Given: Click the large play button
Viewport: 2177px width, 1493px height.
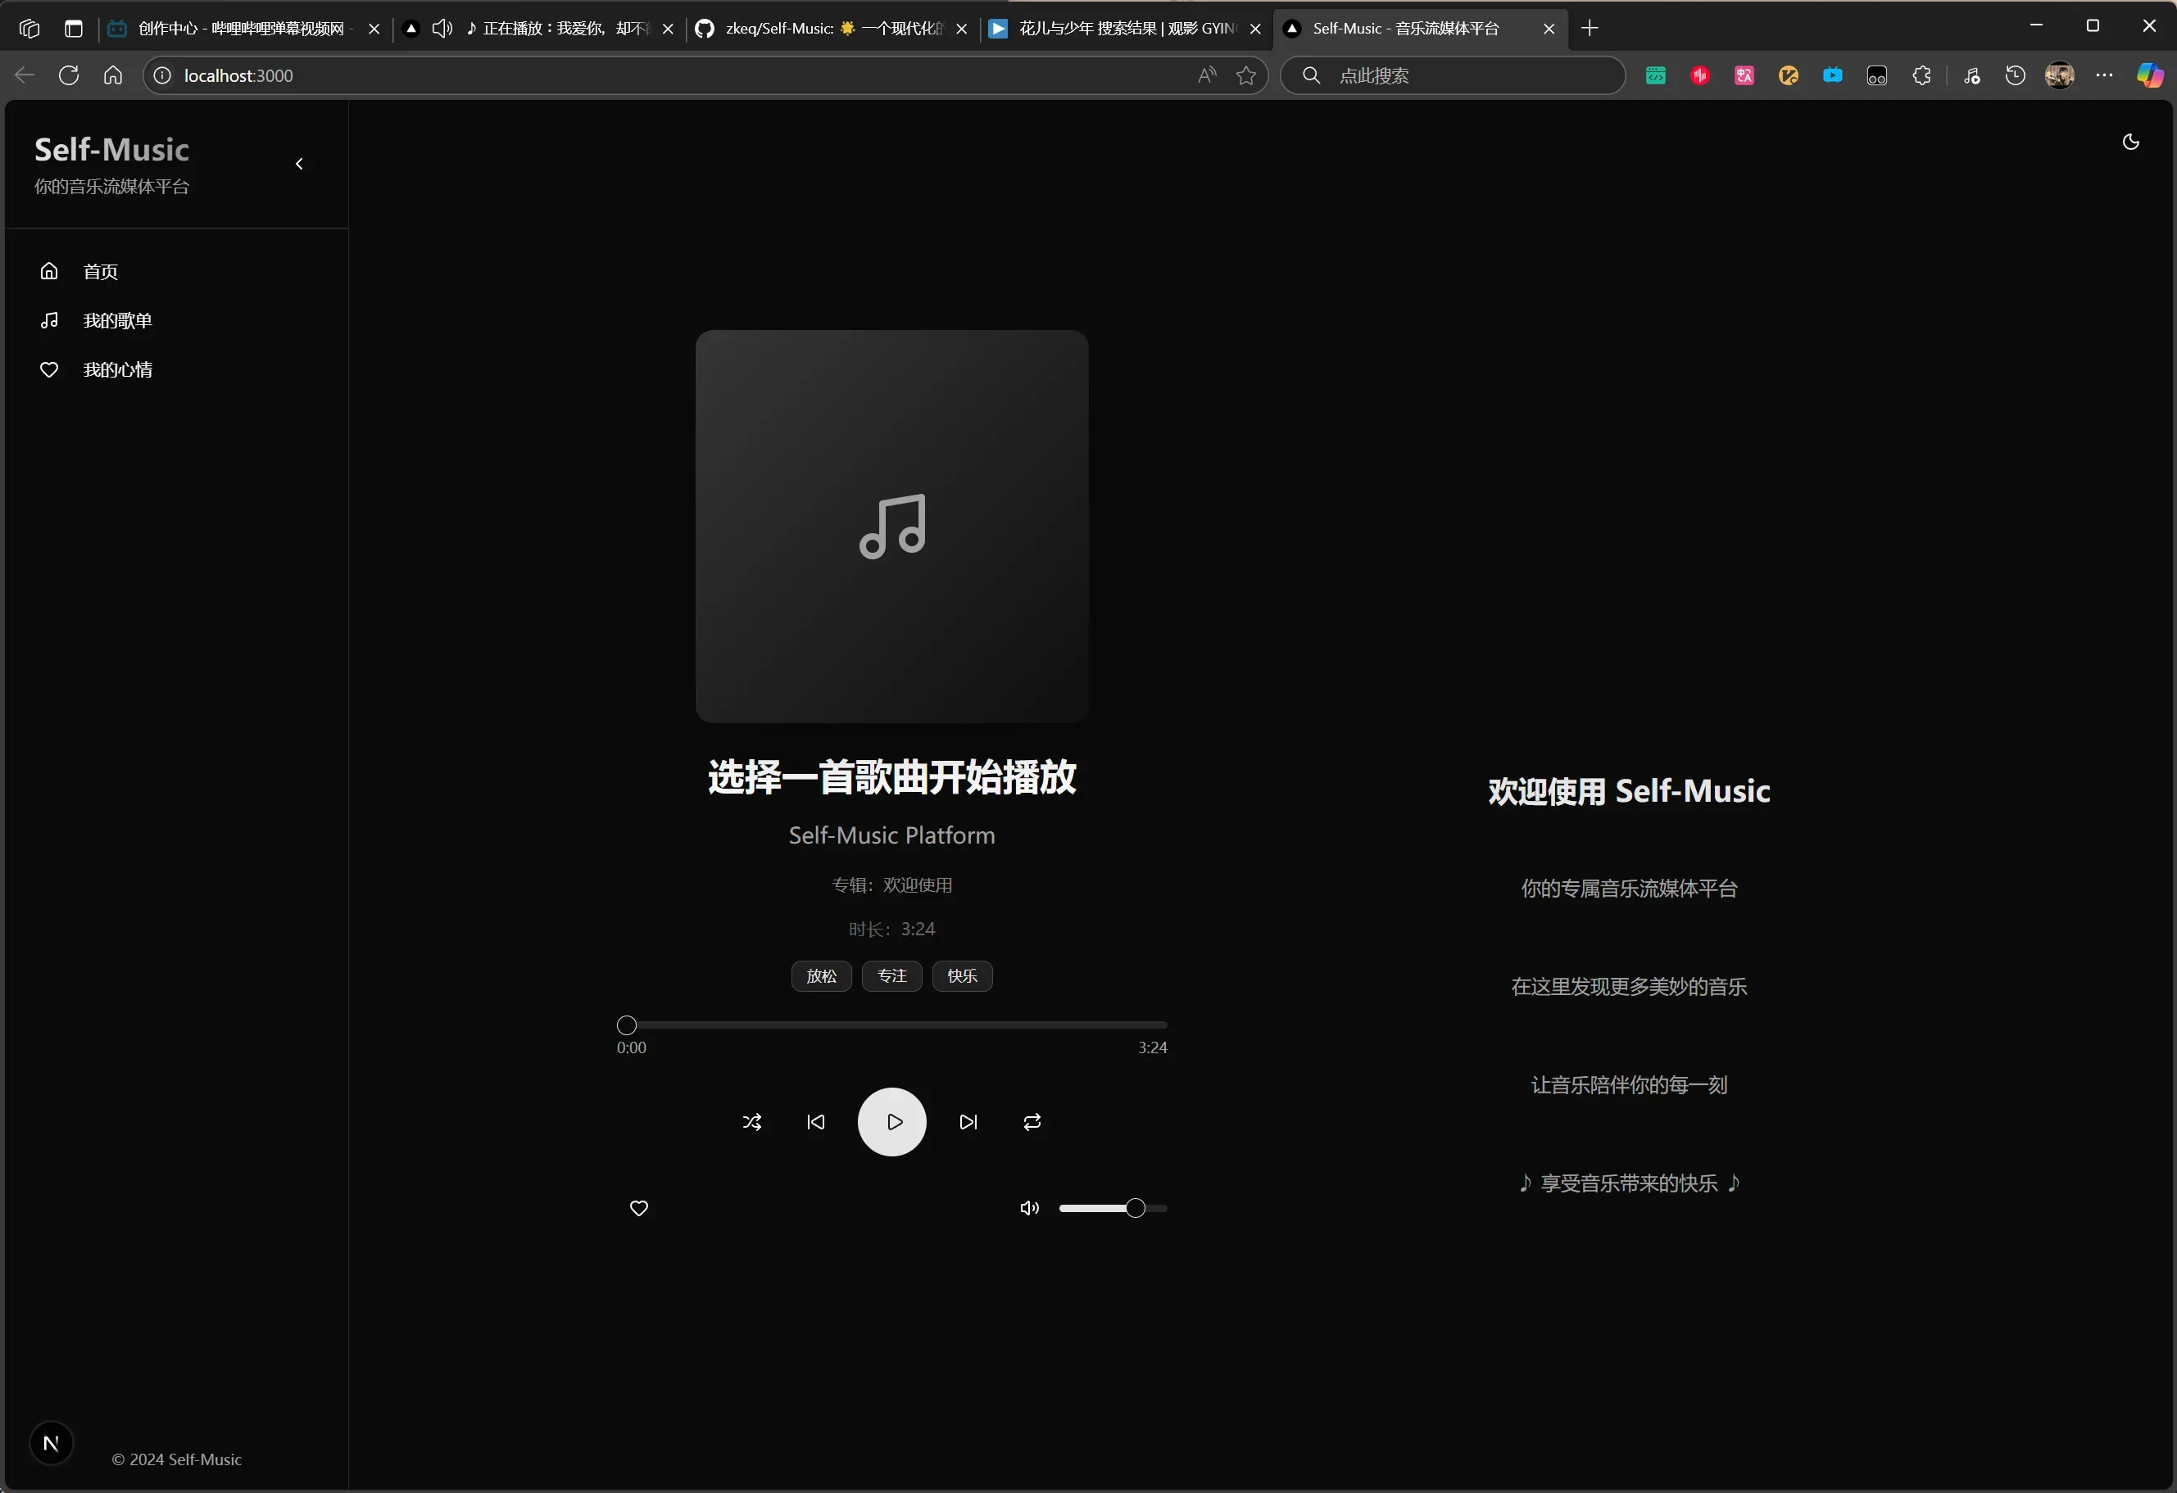Looking at the screenshot, I should click(x=891, y=1121).
